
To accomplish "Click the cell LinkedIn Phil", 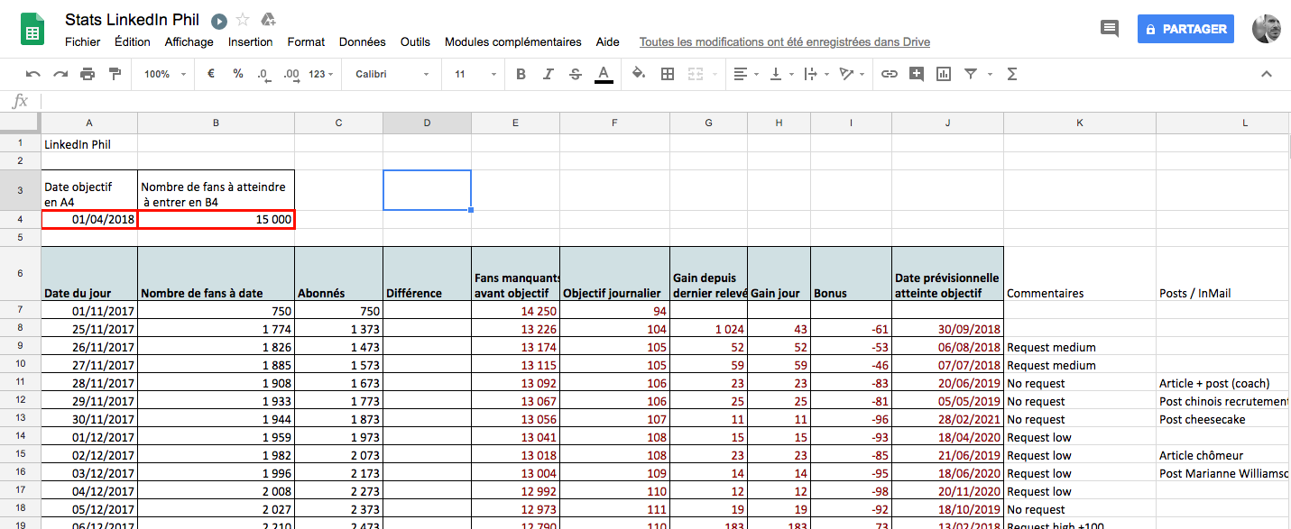I will pos(89,143).
